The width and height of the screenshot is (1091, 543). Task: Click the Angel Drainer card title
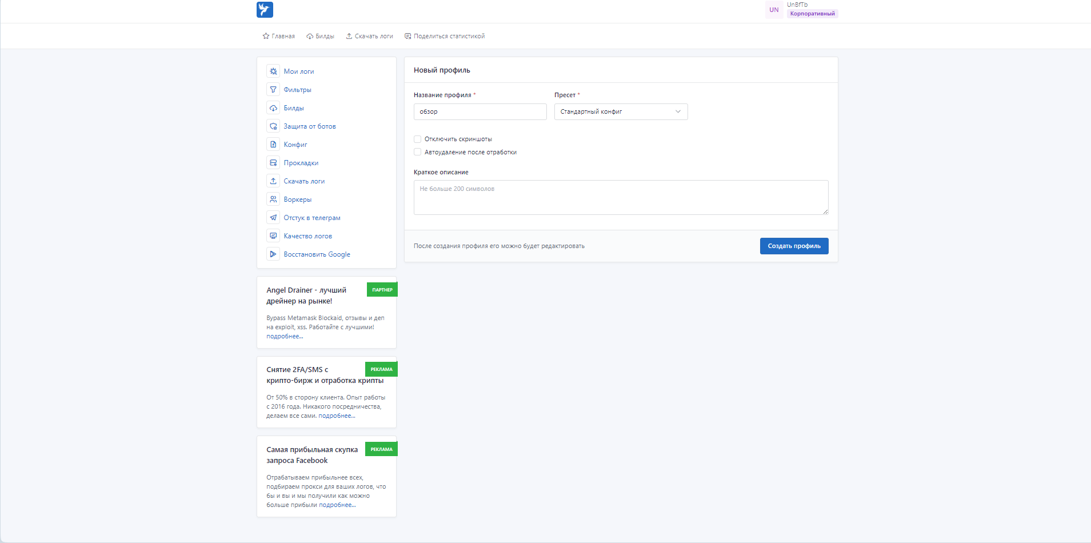coord(306,296)
